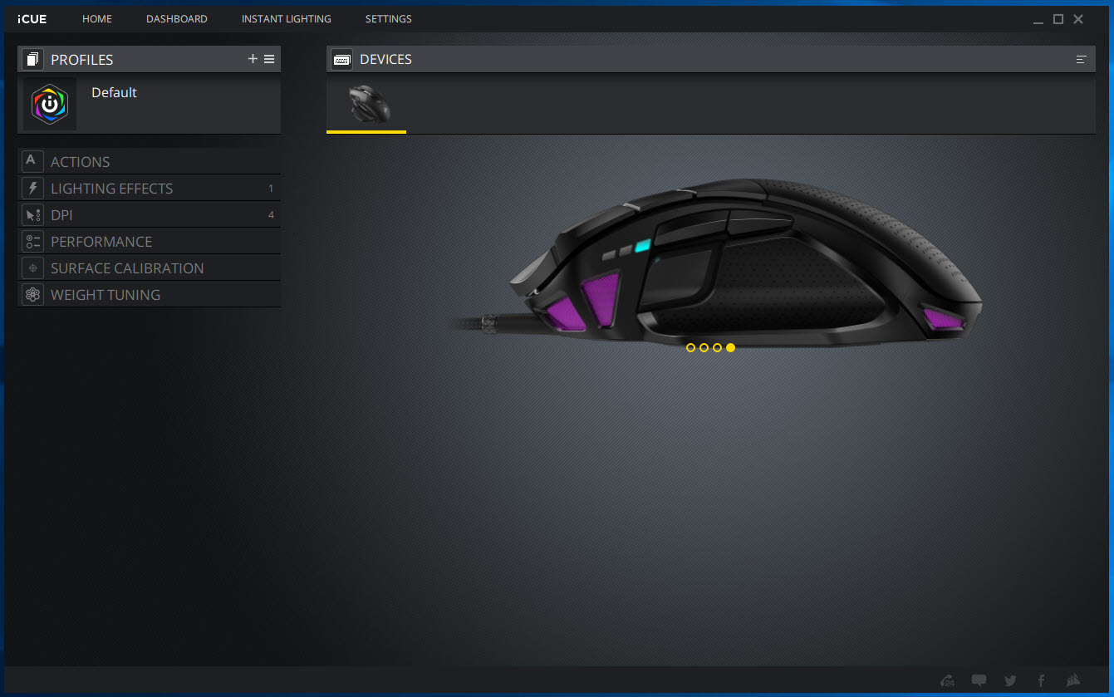Select the second mouse view dot
Viewport: 1114px width, 697px height.
pyautogui.click(x=704, y=347)
